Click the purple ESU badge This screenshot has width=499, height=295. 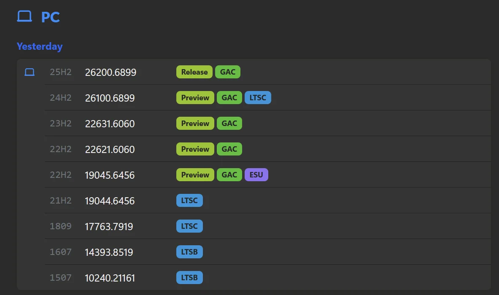point(256,175)
